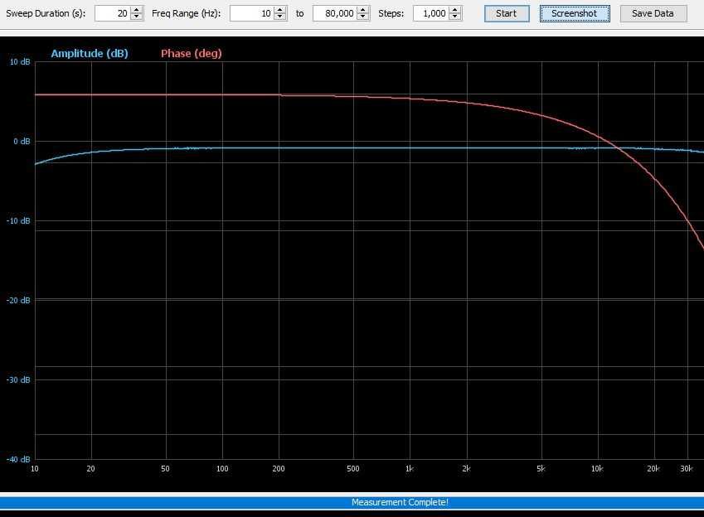Click the Screenshot button
This screenshot has width=704, height=517.
click(x=575, y=13)
